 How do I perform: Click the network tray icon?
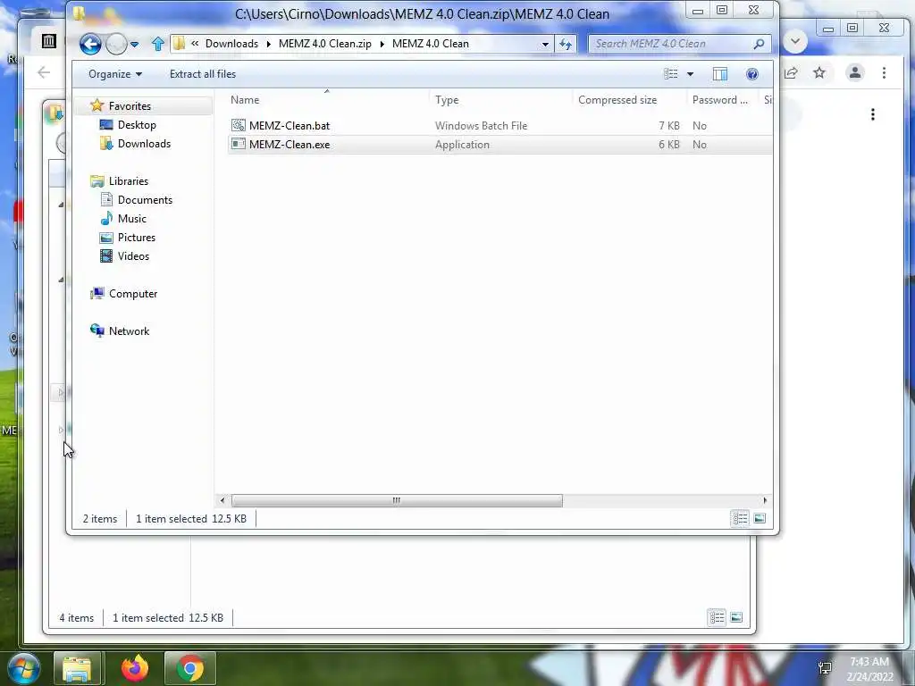tap(825, 668)
